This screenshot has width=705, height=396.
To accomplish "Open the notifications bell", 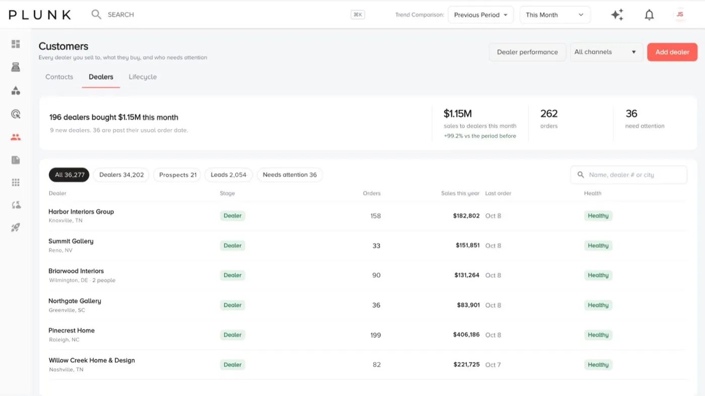I will tap(650, 15).
